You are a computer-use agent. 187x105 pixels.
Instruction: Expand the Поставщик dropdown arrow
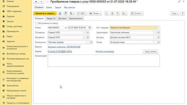click(x=85, y=32)
